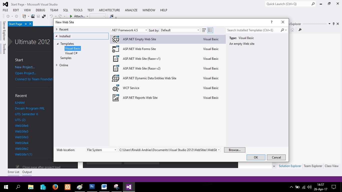Pin the Start Page tab
Screen dimensions: 342x192
coord(26,24)
